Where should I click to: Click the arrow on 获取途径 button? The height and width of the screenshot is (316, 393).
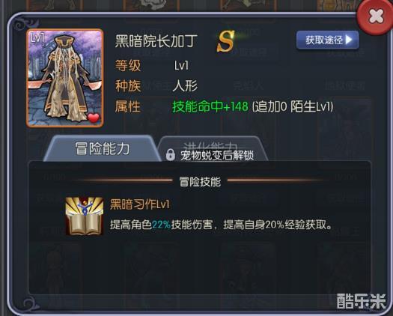tap(349, 40)
